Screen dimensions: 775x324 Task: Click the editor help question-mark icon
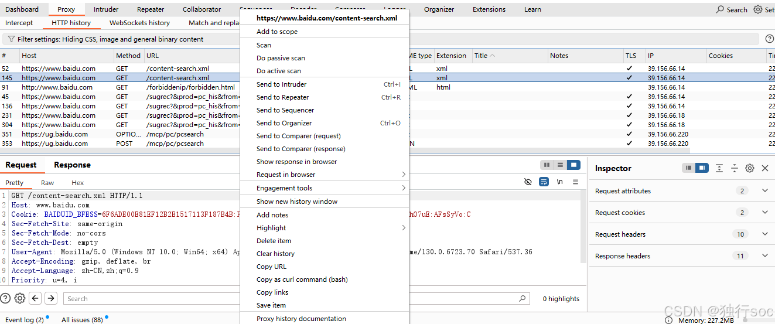tap(5, 298)
